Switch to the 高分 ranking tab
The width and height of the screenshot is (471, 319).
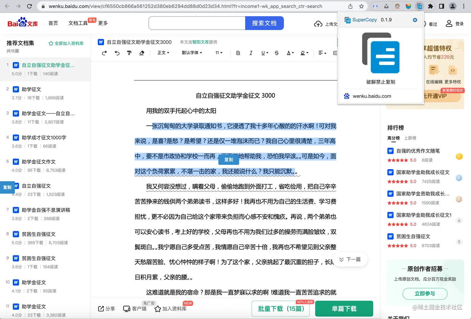tap(393, 138)
